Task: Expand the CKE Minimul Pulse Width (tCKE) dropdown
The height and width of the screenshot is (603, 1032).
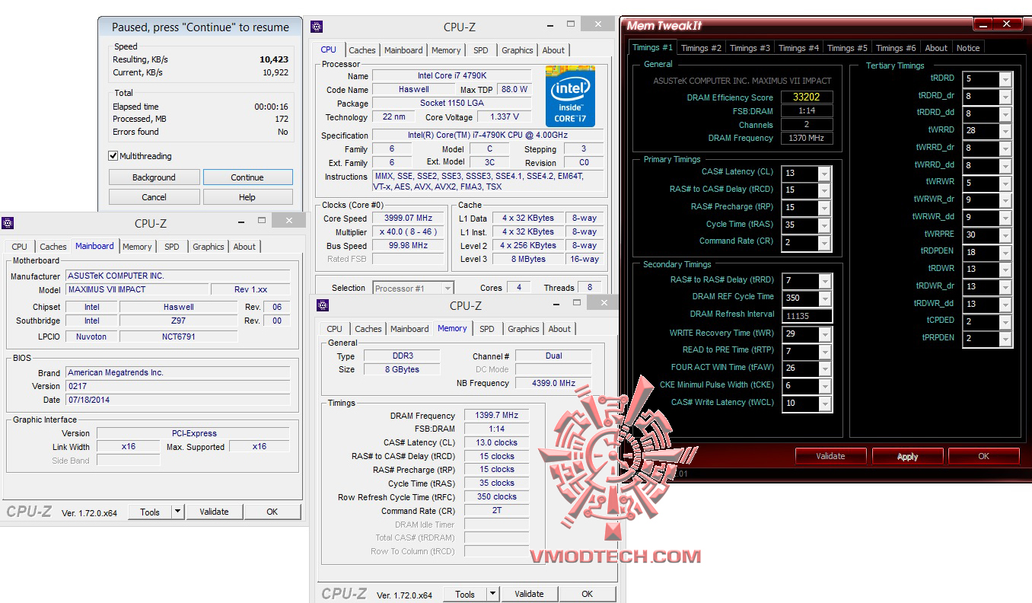Action: (824, 387)
